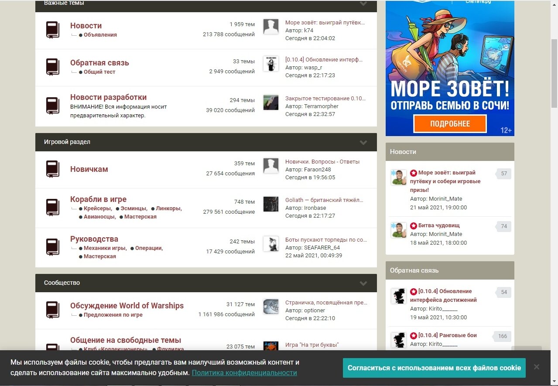The width and height of the screenshot is (558, 386).
Task: Go to the Объявления subforum
Action: point(100,35)
